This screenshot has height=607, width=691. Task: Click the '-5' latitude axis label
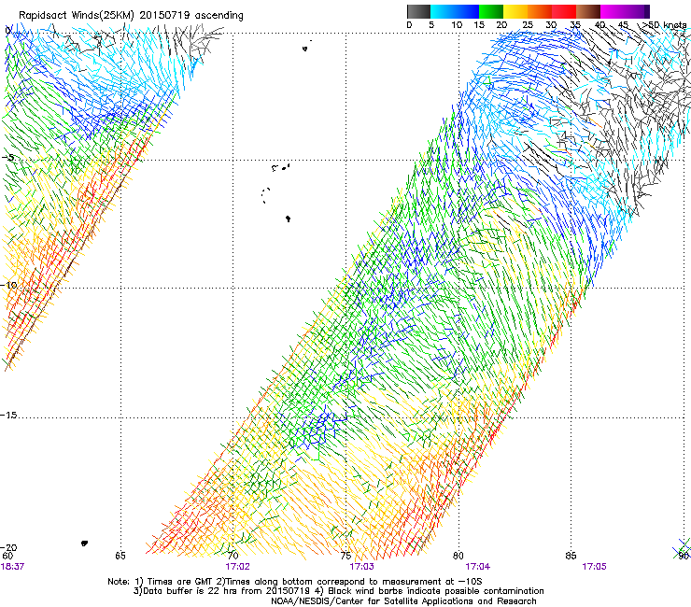coord(8,158)
